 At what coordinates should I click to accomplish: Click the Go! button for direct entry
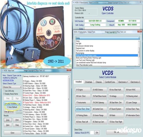click(97, 133)
